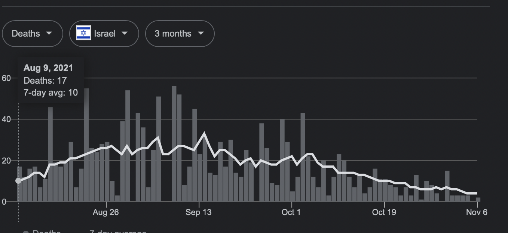Select the Aug 9 data point marker

click(x=18, y=181)
